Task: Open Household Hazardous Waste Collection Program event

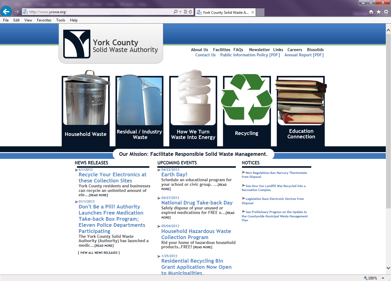Action: point(196,234)
